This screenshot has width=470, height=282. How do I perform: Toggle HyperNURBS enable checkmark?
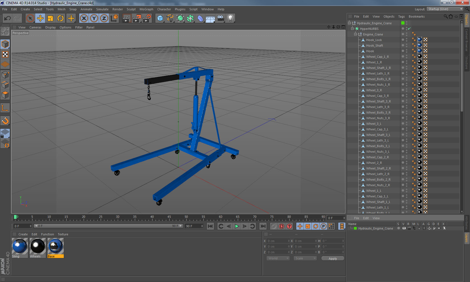point(409,28)
